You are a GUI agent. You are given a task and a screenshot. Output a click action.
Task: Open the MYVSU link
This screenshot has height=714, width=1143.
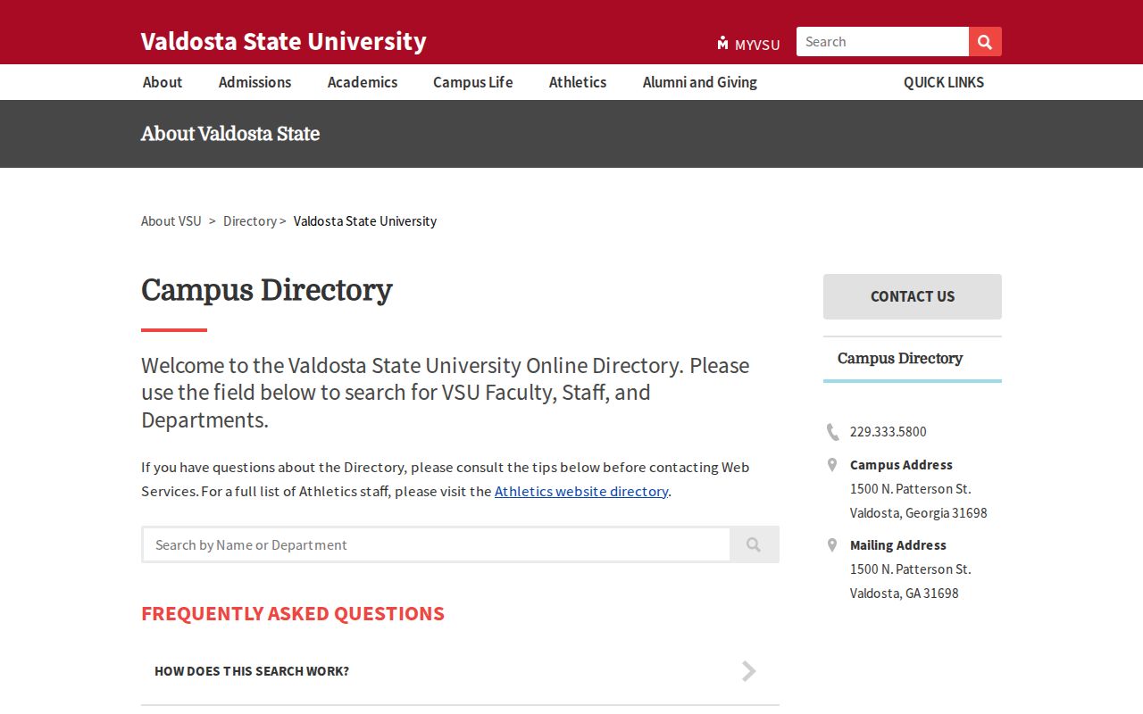point(757,45)
